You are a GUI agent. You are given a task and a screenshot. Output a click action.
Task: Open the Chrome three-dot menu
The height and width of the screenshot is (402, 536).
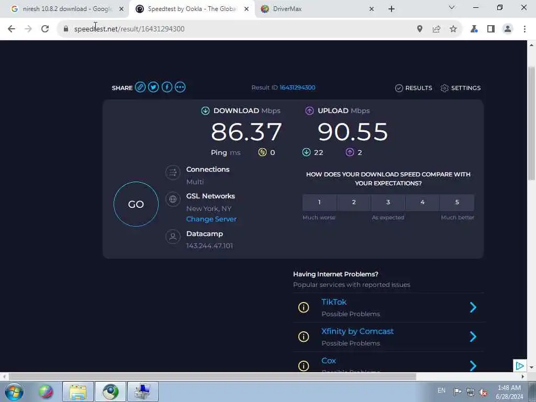[524, 29]
